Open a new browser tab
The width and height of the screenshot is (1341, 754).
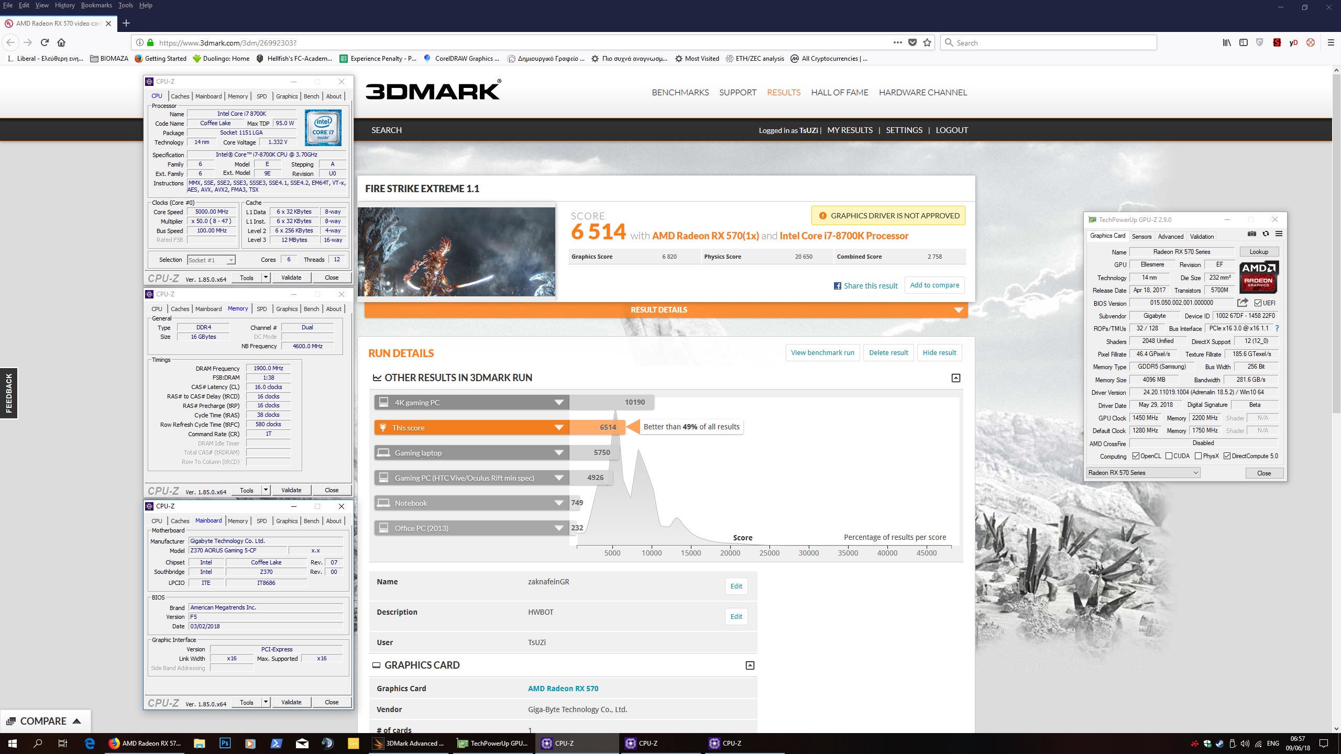pyautogui.click(x=126, y=23)
